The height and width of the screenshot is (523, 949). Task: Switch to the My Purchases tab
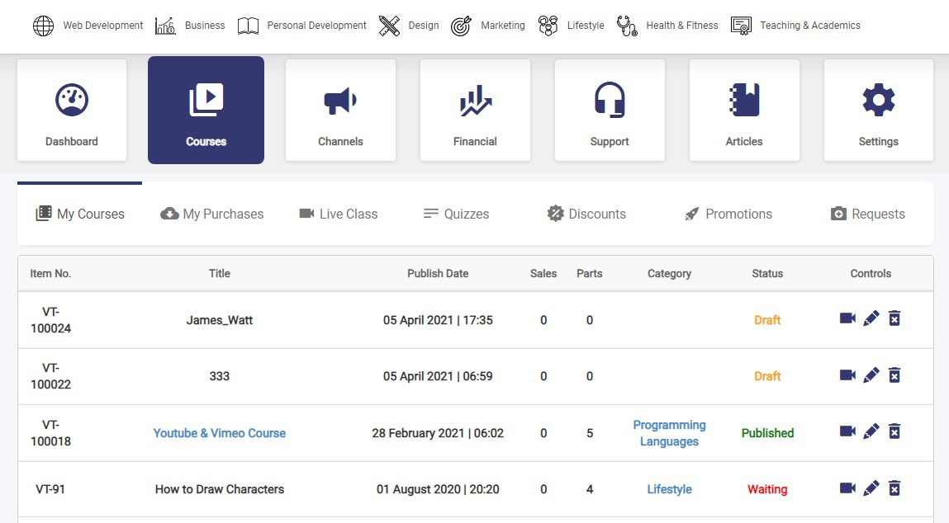tap(212, 214)
